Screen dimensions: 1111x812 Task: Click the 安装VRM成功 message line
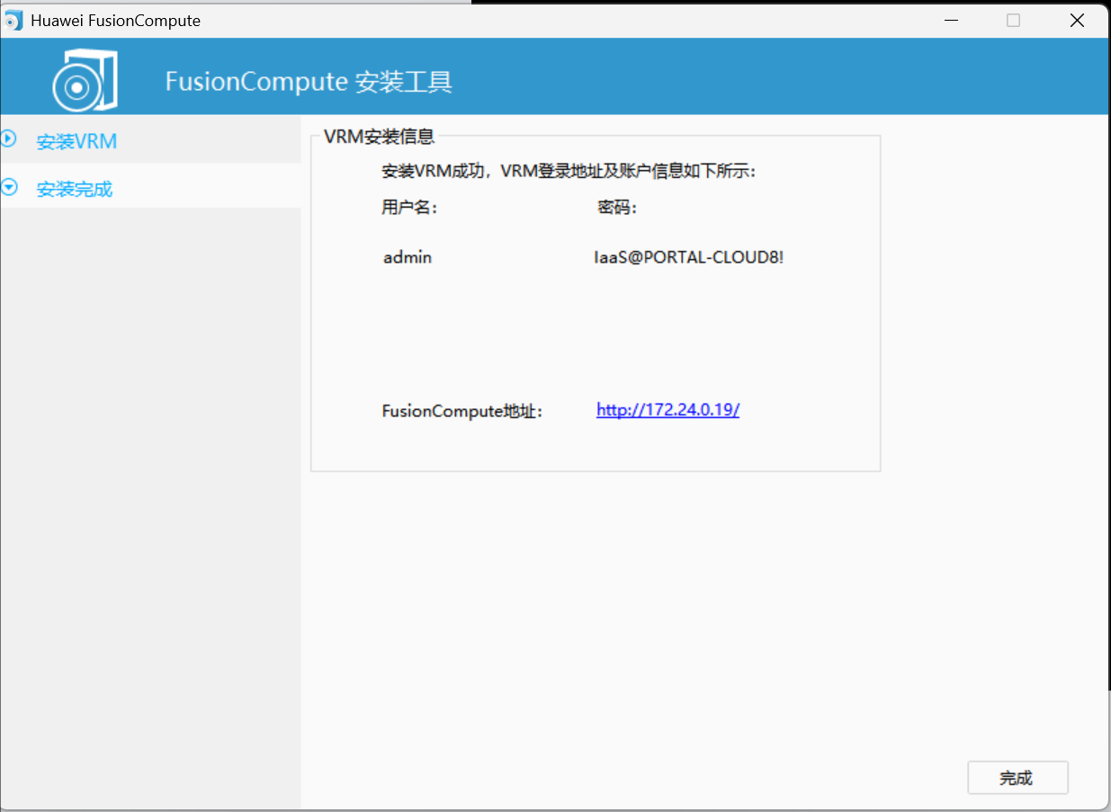[x=569, y=171]
